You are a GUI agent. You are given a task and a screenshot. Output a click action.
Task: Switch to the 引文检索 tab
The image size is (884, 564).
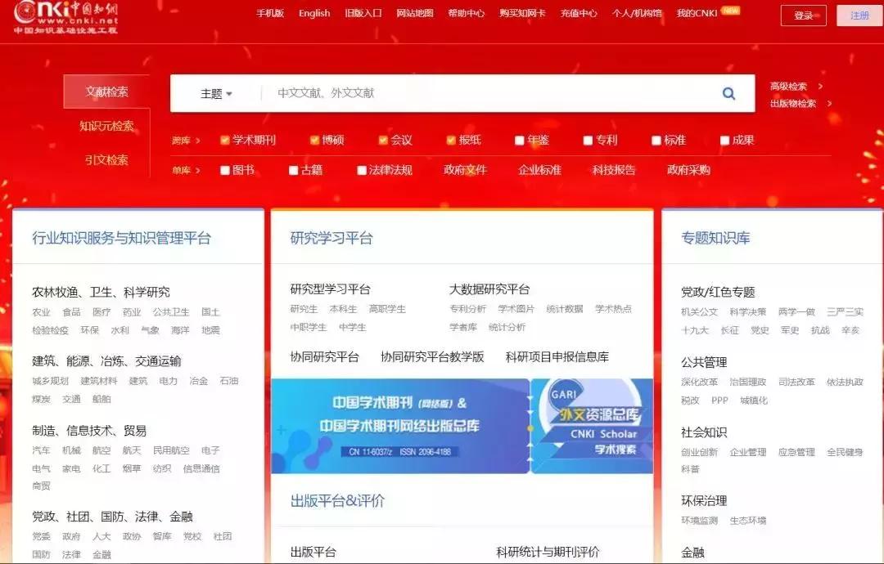pos(106,161)
